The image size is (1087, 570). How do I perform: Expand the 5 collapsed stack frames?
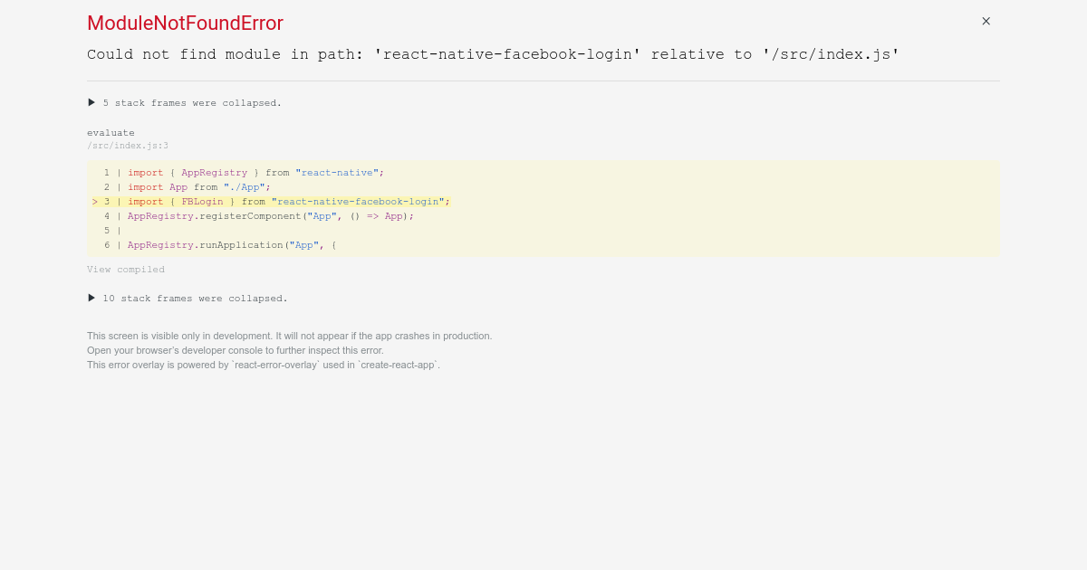(185, 103)
